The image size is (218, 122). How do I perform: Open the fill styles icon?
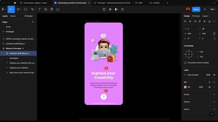209,82
